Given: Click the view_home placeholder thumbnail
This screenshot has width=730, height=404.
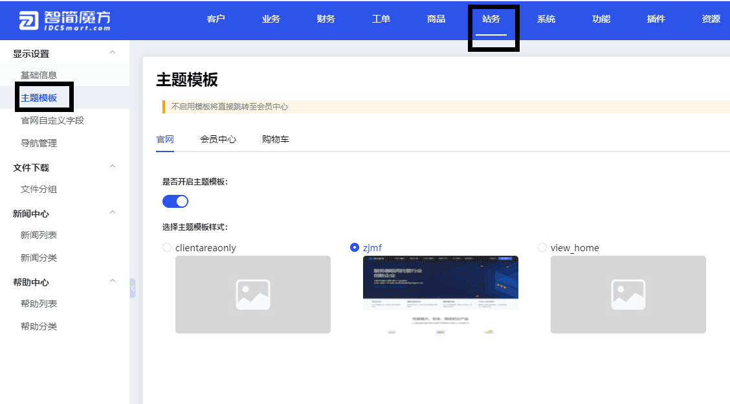Looking at the screenshot, I should pyautogui.click(x=628, y=295).
